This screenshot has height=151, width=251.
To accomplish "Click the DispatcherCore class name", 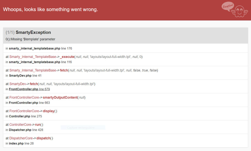I will (21, 138).
